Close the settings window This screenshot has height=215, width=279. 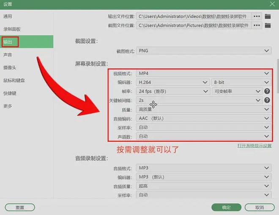pyautogui.click(x=272, y=4)
